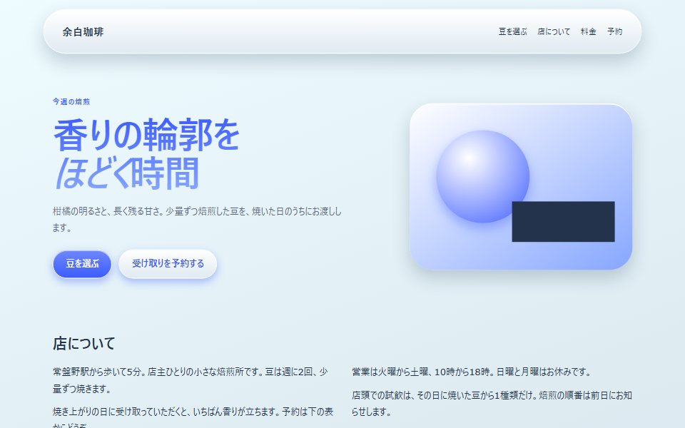Click the paragraph starting 常盤野駅から歩いて5分
Screen dimensions: 685x428
tap(191, 380)
